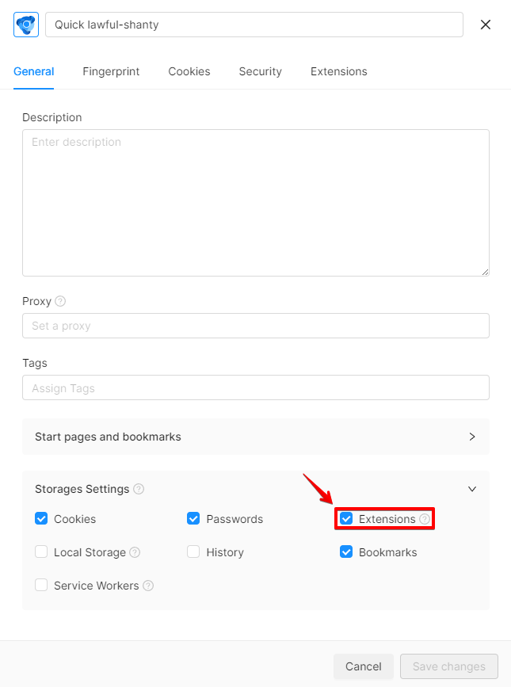
Task: Click the Service Workers help icon
Action: pyautogui.click(x=148, y=586)
